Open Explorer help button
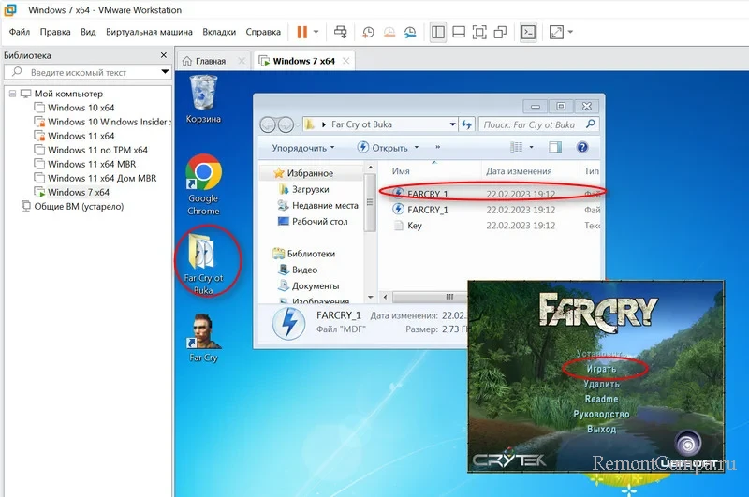The height and width of the screenshot is (497, 749). point(582,147)
